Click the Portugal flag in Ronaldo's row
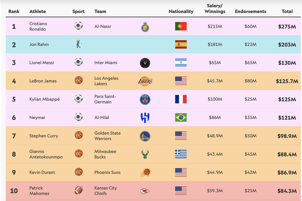 tap(181, 26)
